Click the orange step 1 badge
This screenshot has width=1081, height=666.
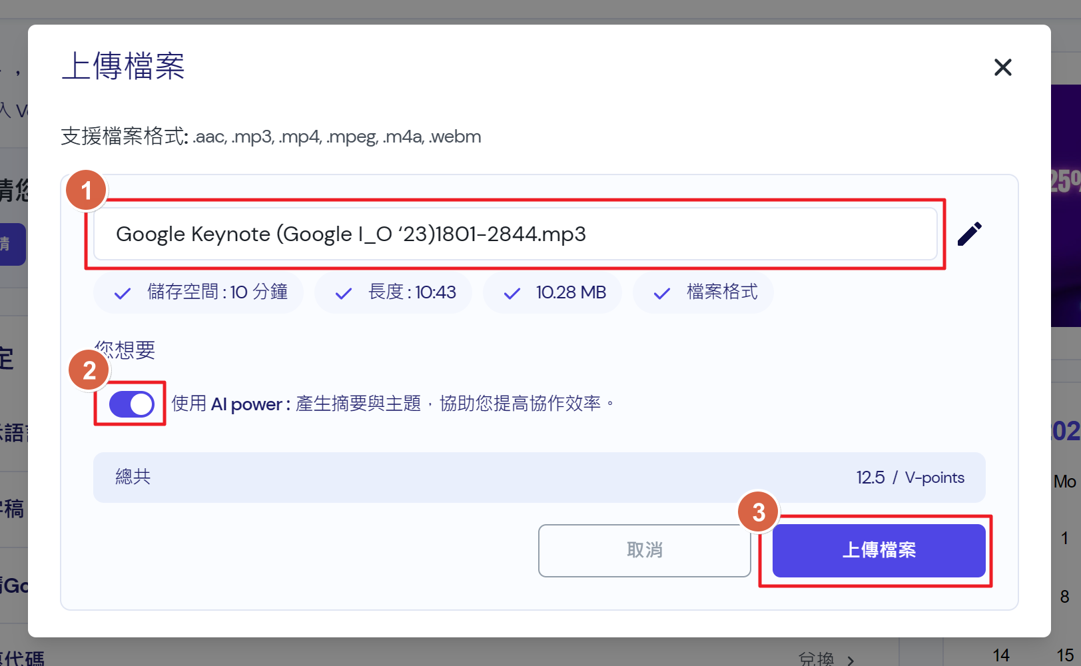[x=86, y=191]
